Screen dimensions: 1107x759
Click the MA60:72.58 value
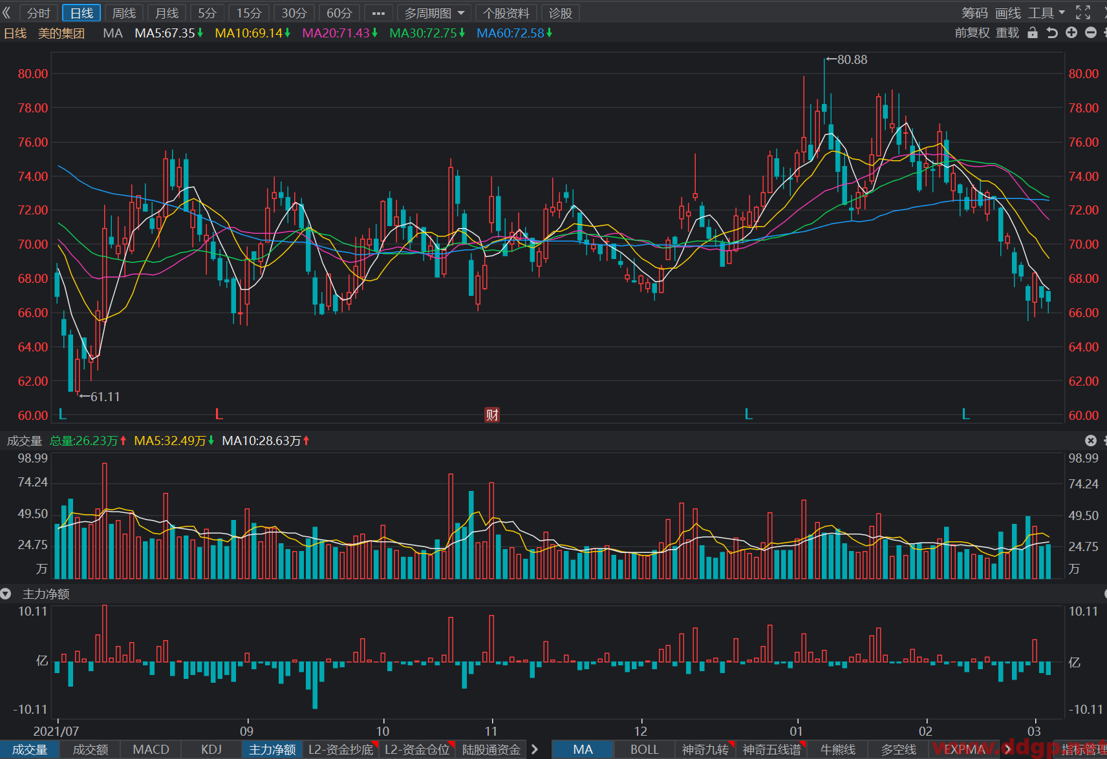click(x=515, y=33)
